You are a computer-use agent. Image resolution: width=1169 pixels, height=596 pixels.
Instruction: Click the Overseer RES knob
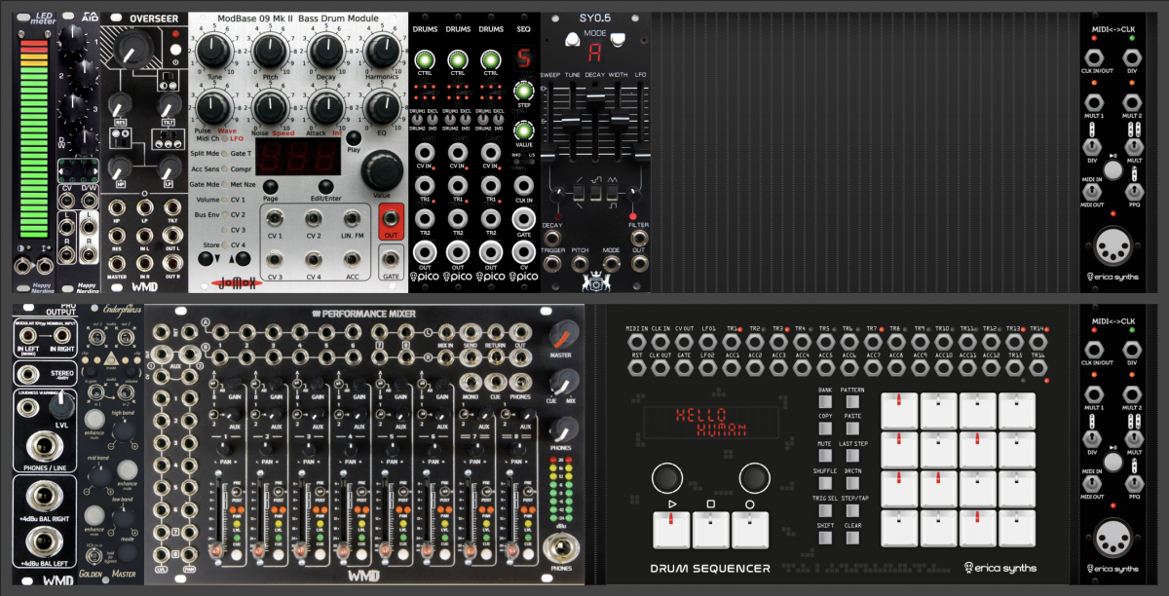pos(121,107)
